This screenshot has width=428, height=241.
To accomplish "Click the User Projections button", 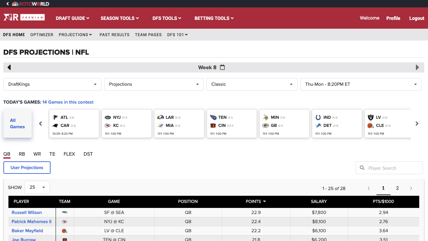I will pyautogui.click(x=27, y=168).
